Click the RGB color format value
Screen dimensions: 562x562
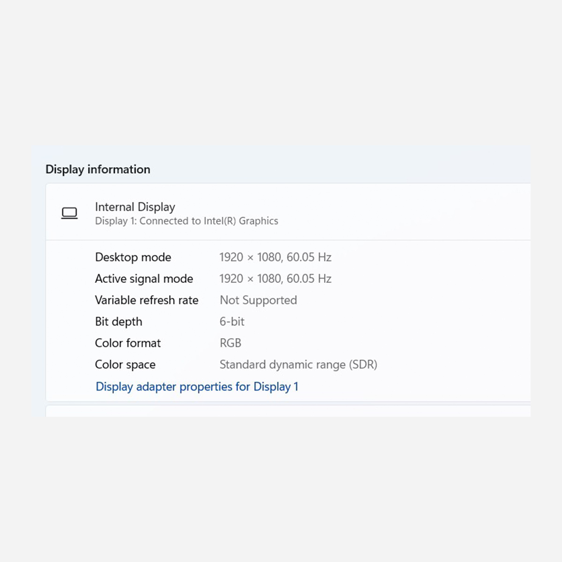(230, 343)
